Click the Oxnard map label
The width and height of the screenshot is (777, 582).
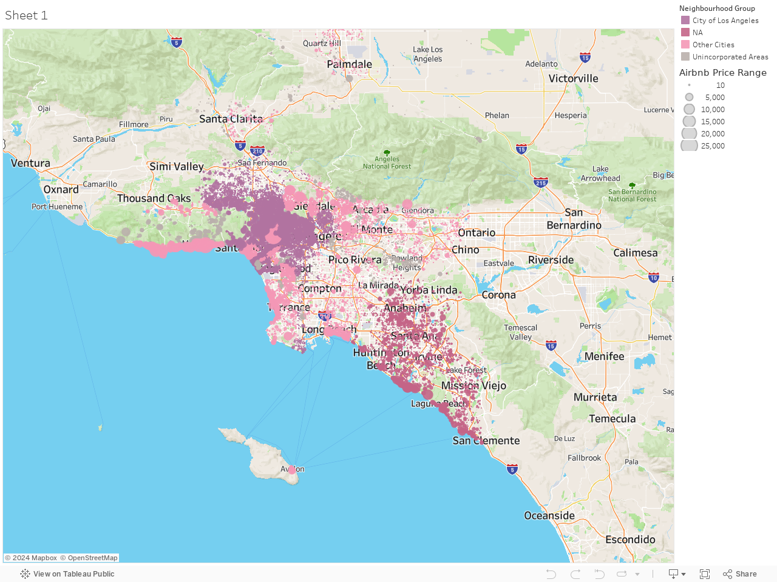pos(61,189)
